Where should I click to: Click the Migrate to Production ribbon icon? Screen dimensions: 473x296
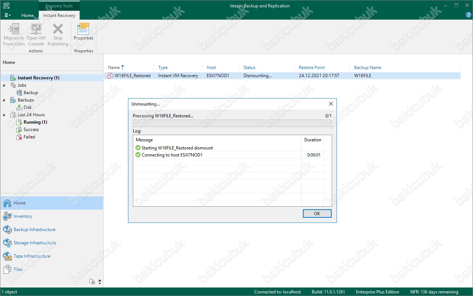(x=14, y=29)
